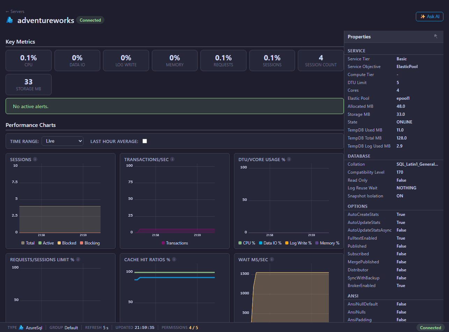Enable the Last Hour Average checkbox
This screenshot has width=449, height=332.
pyautogui.click(x=145, y=141)
